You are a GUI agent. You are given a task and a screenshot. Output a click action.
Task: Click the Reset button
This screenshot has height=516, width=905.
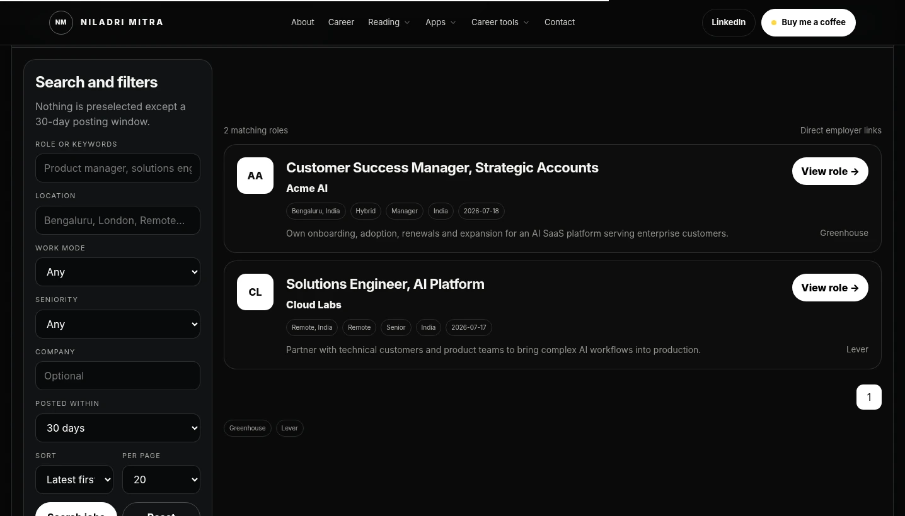(161, 510)
